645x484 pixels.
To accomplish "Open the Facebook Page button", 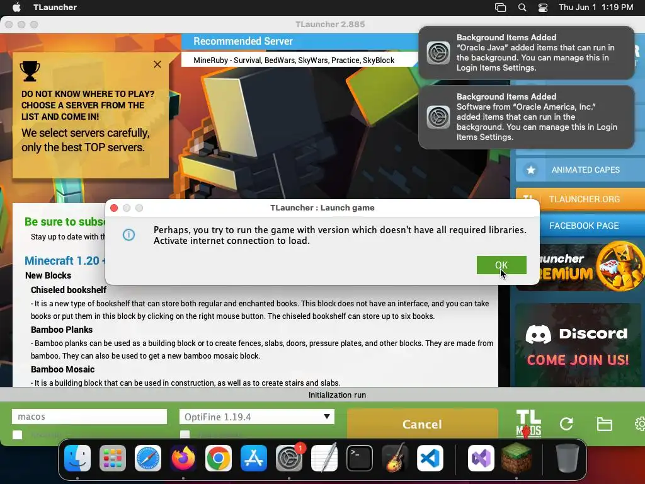I will (584, 226).
